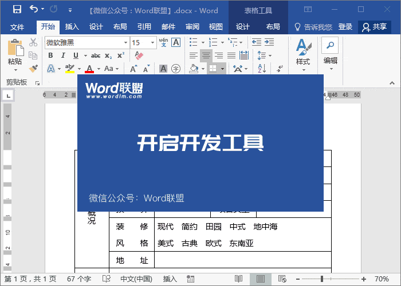
Task: Click the distributed alignment icon
Action: coord(244,55)
